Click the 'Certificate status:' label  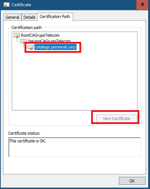coord(24,133)
